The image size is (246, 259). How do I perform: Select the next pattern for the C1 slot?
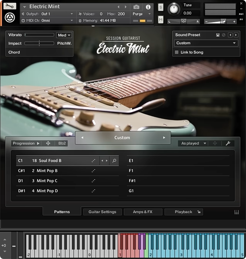click(x=107, y=161)
